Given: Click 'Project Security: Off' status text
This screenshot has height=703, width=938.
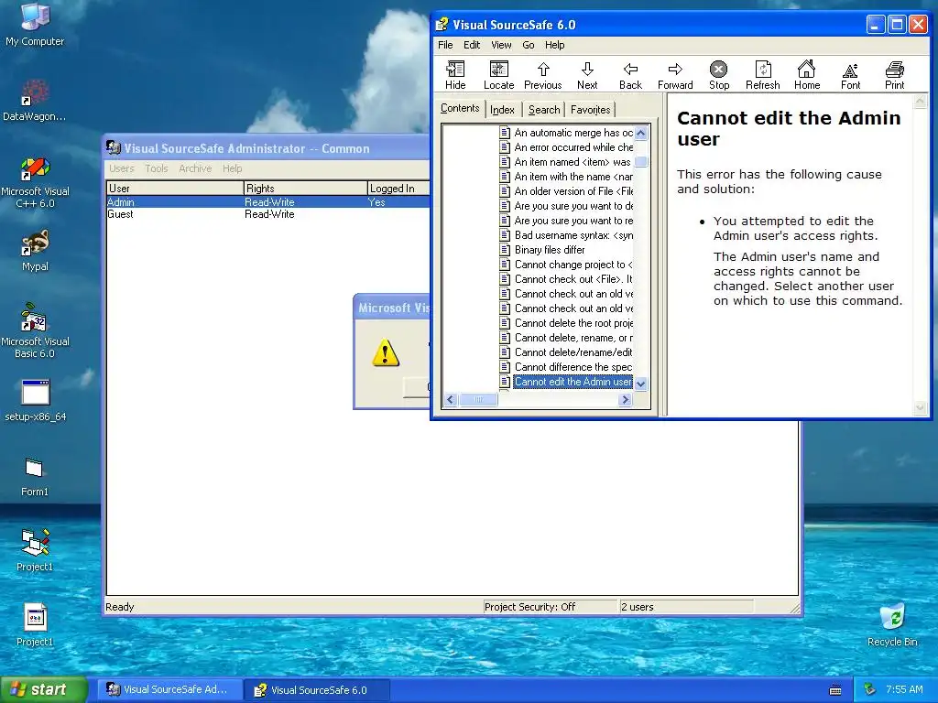Looking at the screenshot, I should coord(529,607).
